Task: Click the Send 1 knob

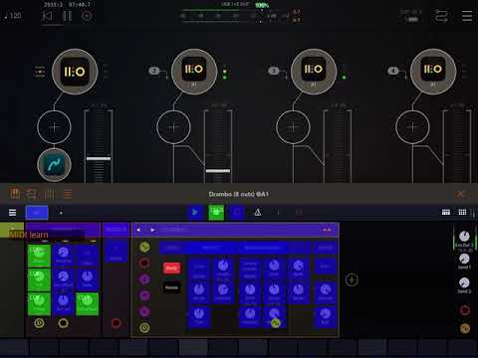Action: click(464, 259)
